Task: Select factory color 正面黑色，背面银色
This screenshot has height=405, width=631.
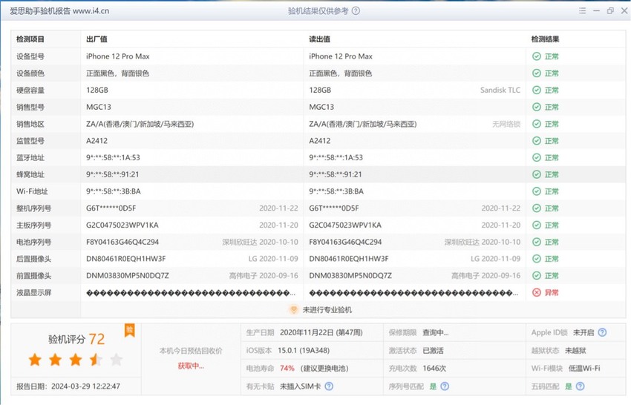Action: [x=117, y=73]
